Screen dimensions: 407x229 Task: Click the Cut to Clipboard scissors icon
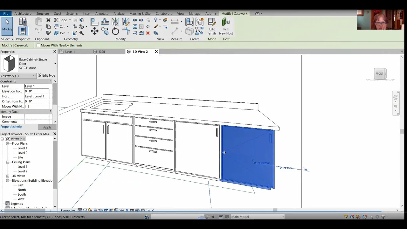tap(48, 20)
